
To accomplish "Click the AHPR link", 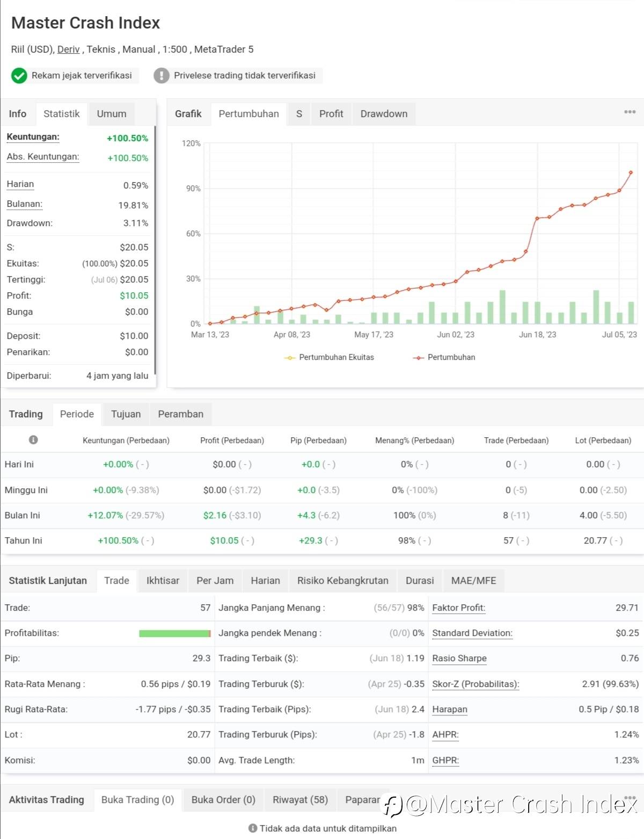I will coord(445,735).
